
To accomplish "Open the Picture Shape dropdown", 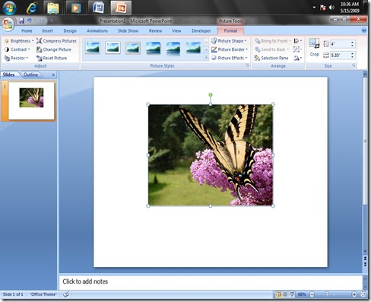I will click(x=229, y=41).
